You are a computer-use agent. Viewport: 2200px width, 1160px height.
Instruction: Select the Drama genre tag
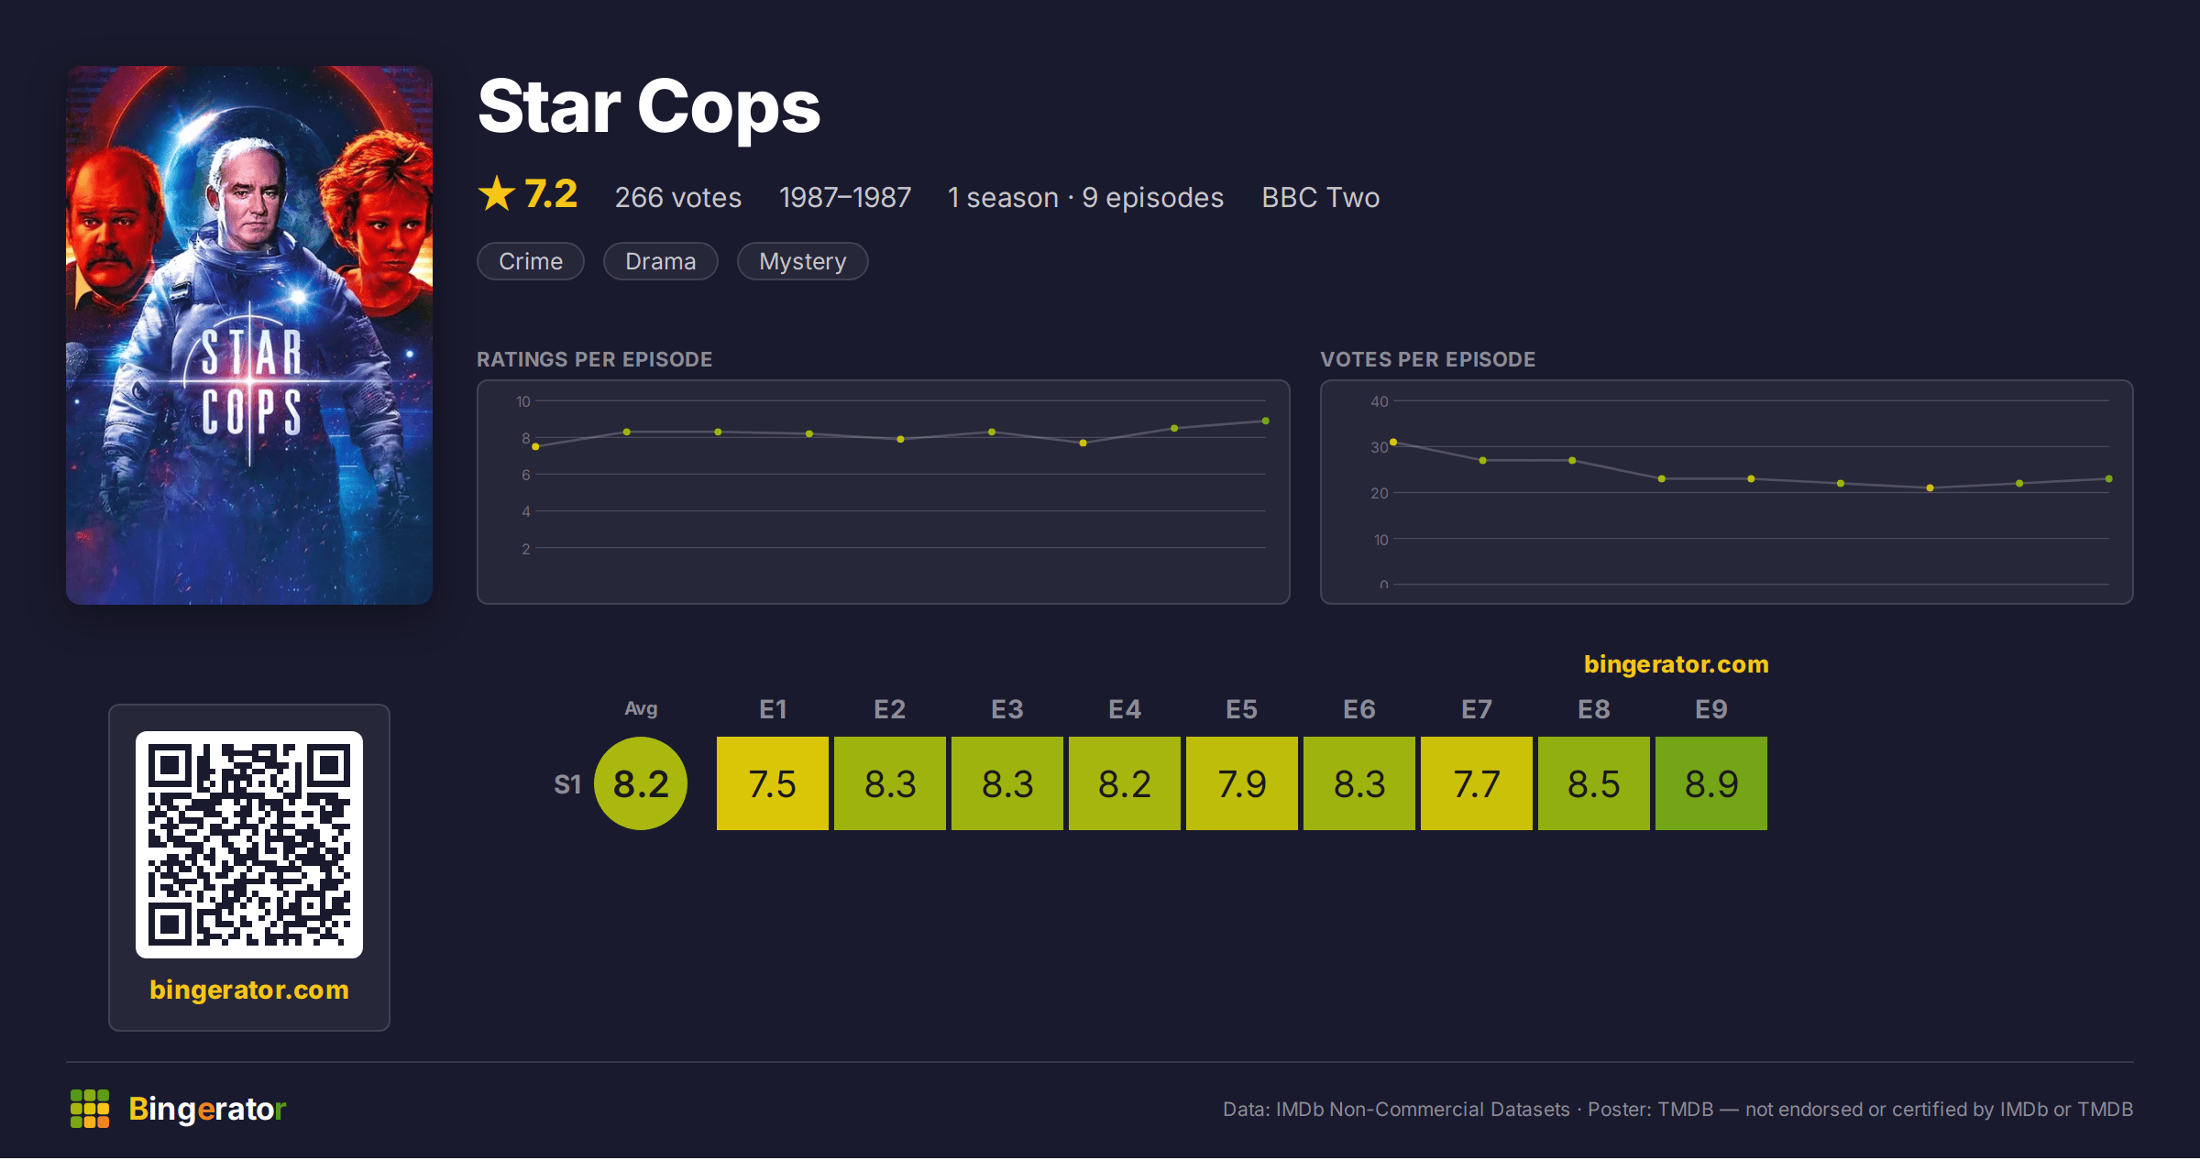[x=661, y=261]
